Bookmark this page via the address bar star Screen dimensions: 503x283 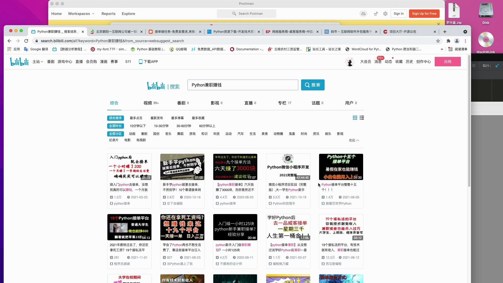pos(438,41)
